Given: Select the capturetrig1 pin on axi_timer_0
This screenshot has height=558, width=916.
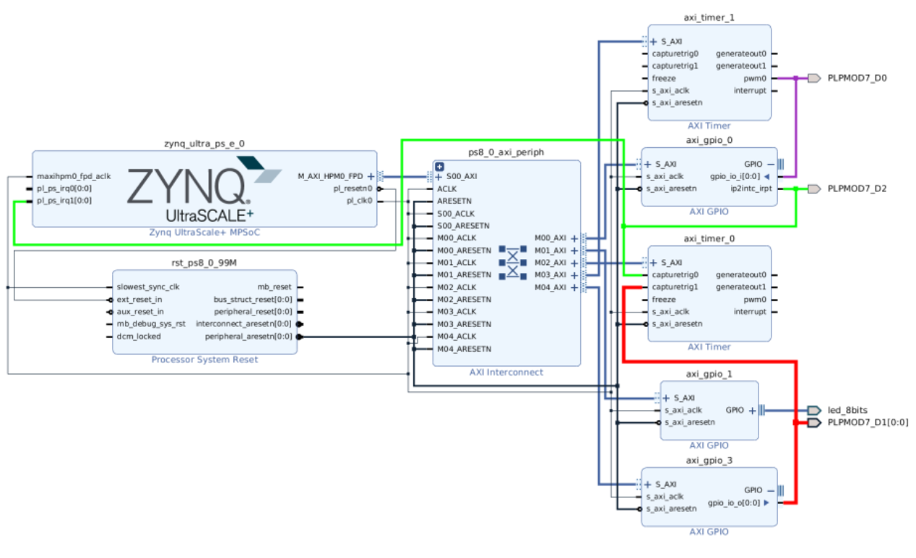Looking at the screenshot, I should pyautogui.click(x=675, y=287).
